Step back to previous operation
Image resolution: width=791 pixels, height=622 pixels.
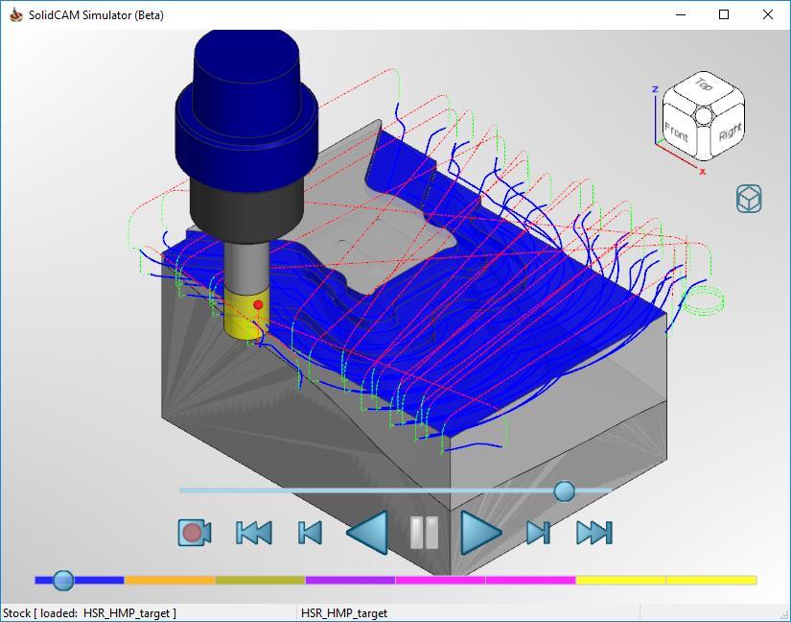(x=310, y=533)
